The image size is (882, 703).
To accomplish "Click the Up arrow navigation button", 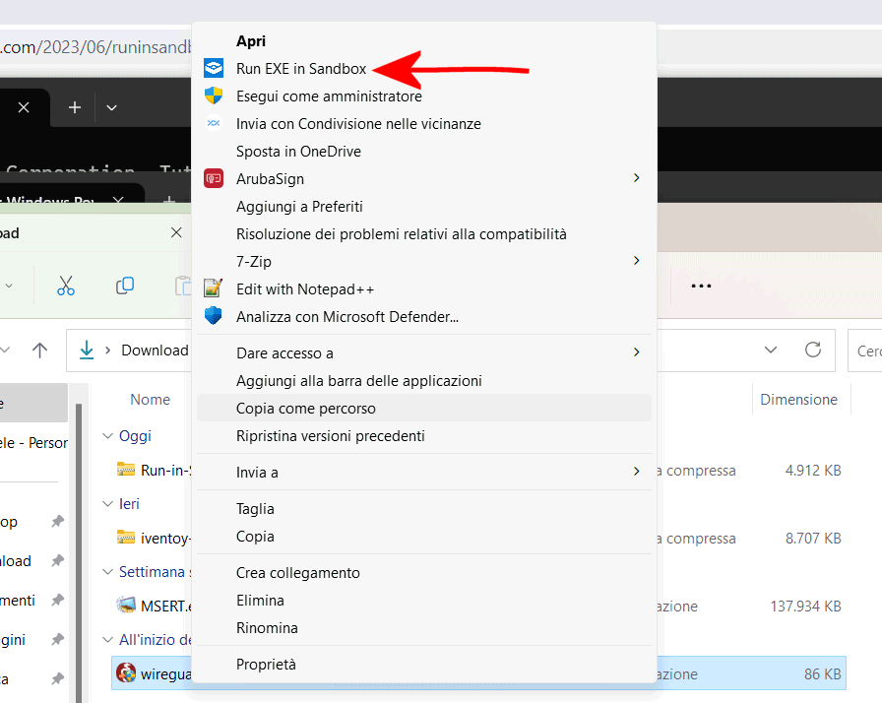I will click(x=39, y=351).
